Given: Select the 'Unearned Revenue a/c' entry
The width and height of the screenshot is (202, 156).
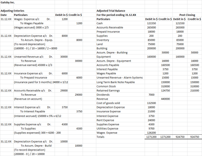Looking at the screenshot, I should pyautogui.click(x=33, y=57).
